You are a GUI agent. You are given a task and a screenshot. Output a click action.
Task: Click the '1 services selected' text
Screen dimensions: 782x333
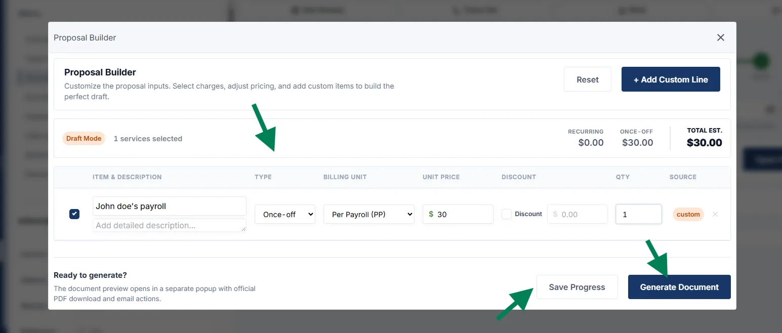pyautogui.click(x=148, y=139)
